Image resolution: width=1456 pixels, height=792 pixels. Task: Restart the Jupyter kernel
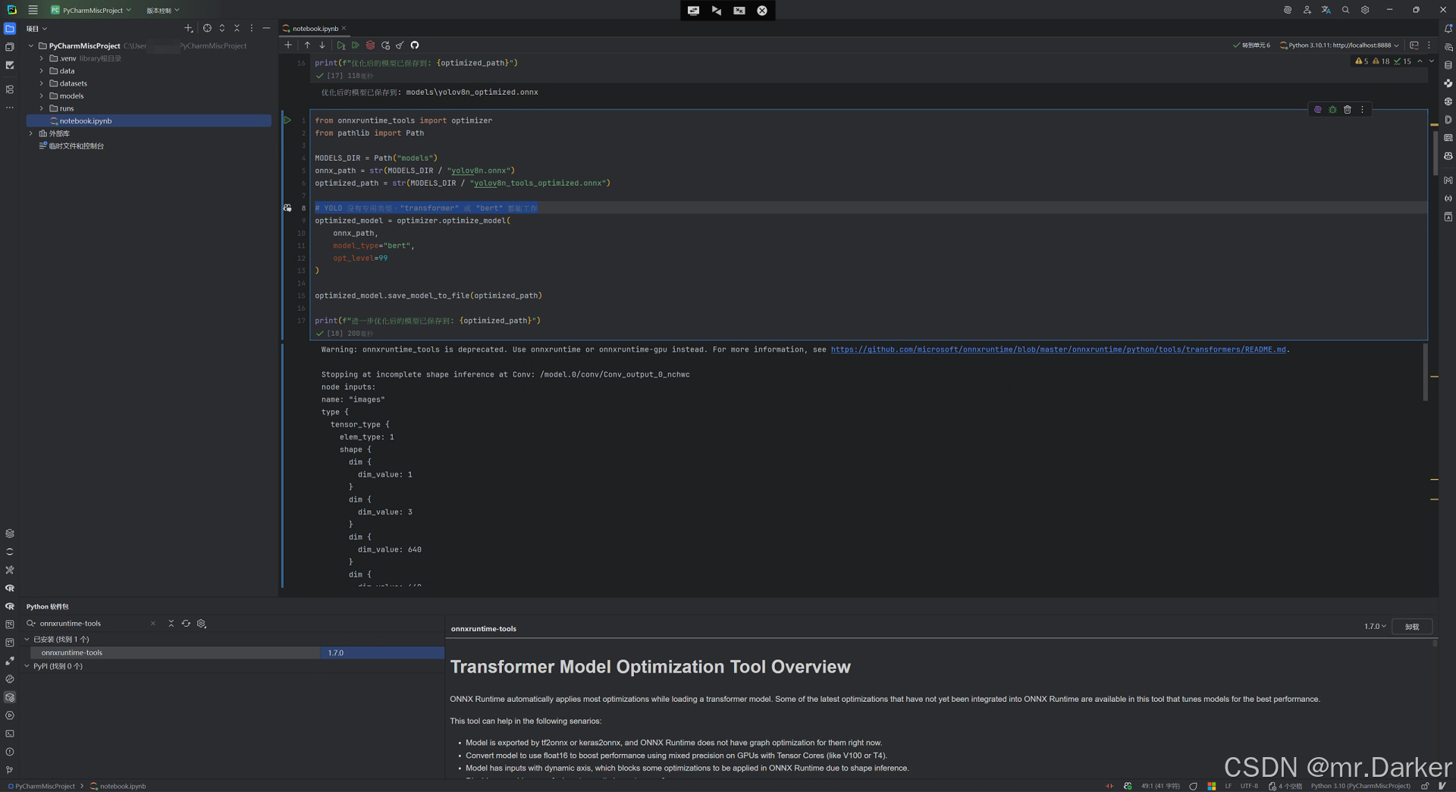pos(385,45)
